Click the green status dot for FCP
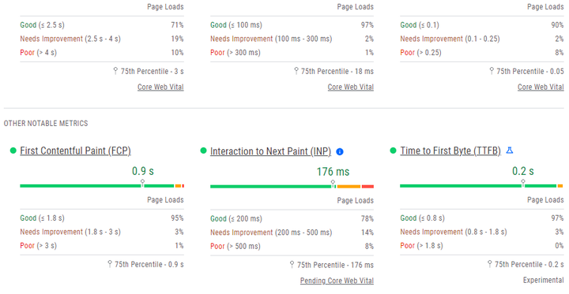Image resolution: width=569 pixels, height=294 pixels. point(13,151)
